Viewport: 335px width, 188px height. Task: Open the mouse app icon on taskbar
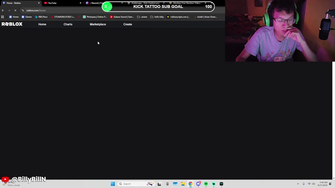167,184
